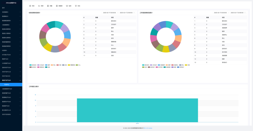Expand the 数据模型管理 chevron

pos(20,21)
